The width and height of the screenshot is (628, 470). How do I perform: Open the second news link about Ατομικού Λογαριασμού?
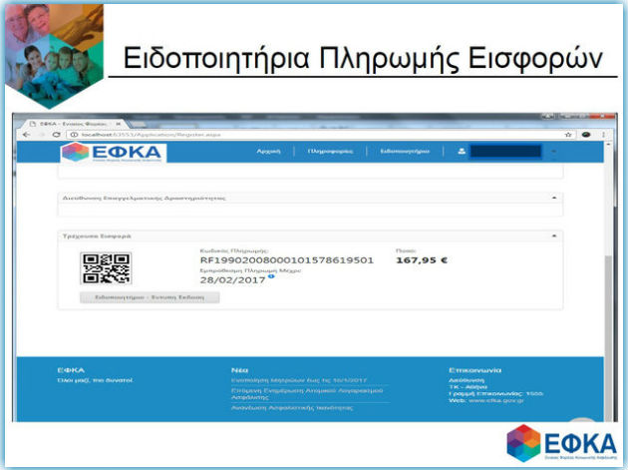point(307,393)
